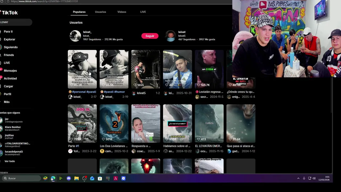The image size is (341, 192).
Task: Click the heart icon on the 5018 video
Action: coord(103,139)
